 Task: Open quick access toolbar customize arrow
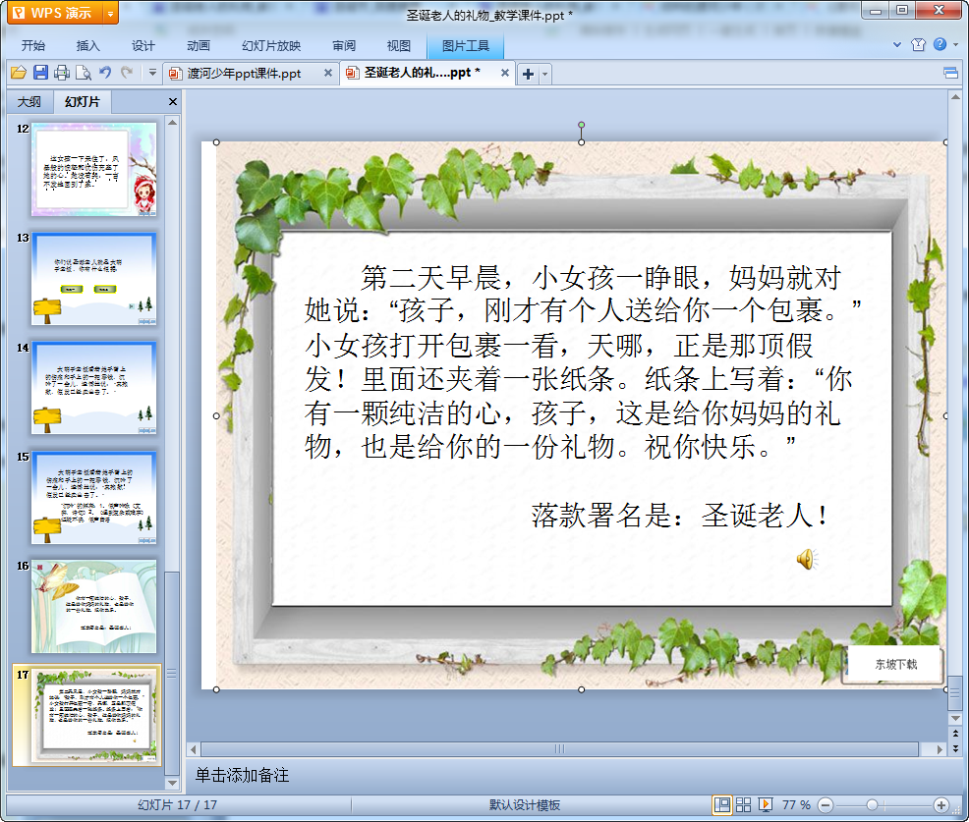[152, 73]
